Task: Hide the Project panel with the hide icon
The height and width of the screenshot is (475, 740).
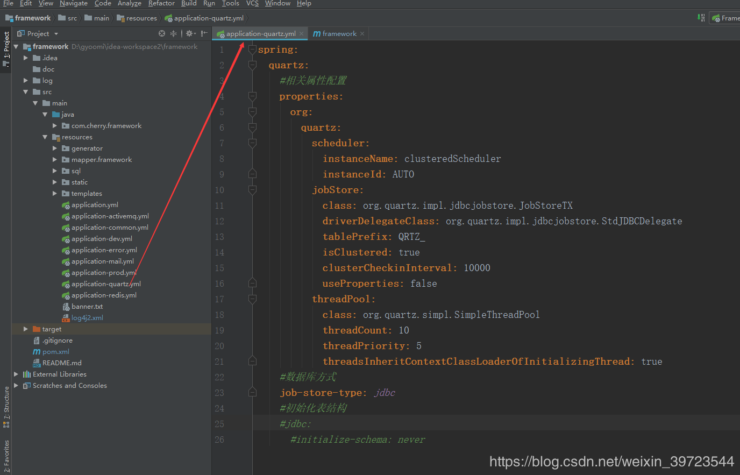Action: point(204,33)
